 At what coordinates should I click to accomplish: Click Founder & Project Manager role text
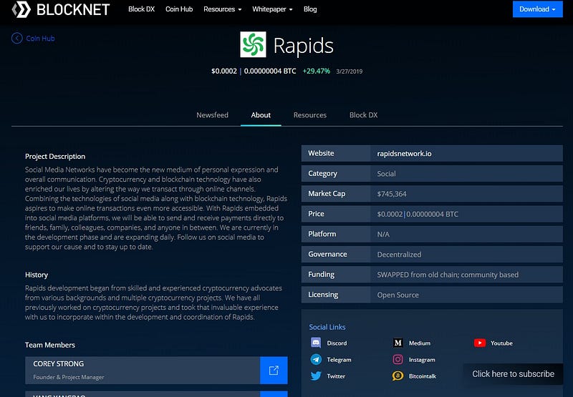tap(69, 377)
